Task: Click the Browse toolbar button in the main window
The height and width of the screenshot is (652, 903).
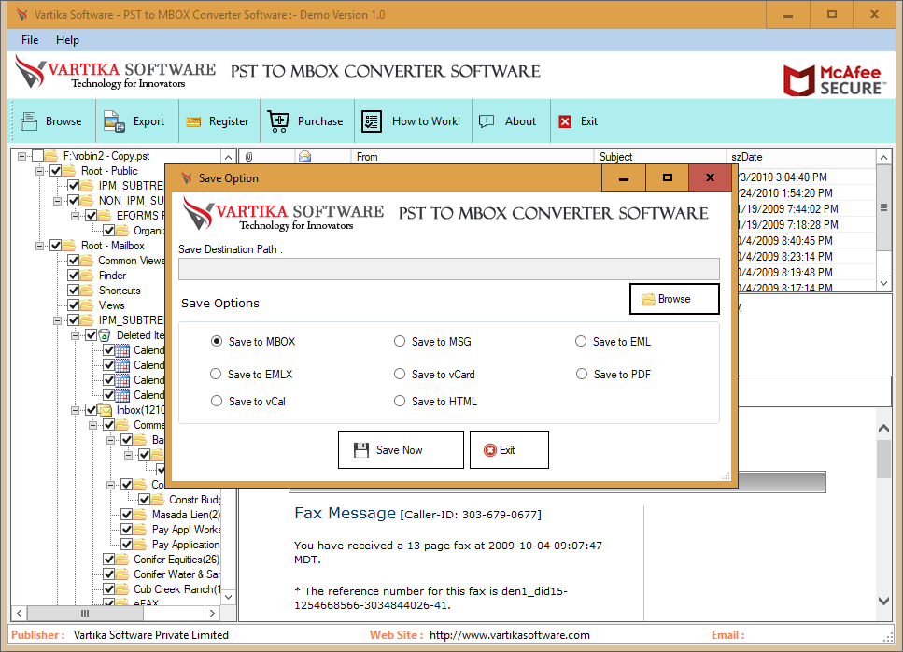Action: 51,121
